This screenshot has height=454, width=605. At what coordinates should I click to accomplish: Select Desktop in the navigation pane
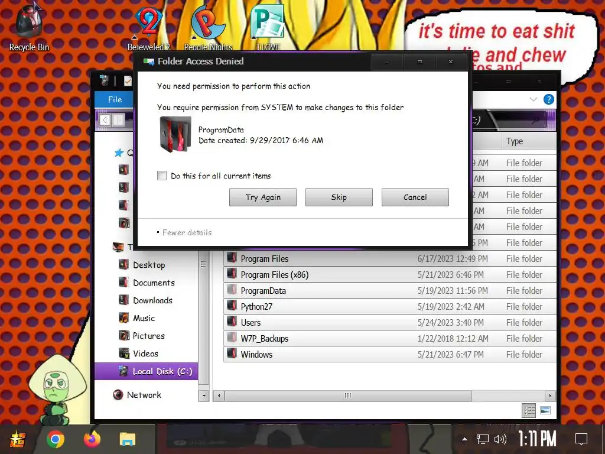click(149, 265)
